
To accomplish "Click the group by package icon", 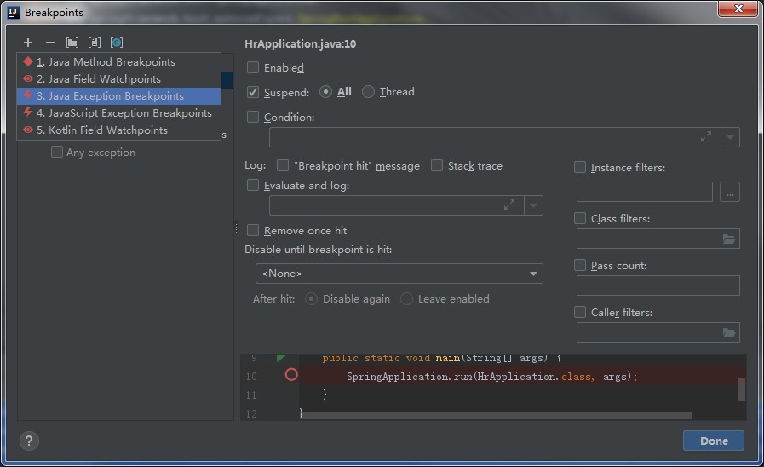I will point(72,43).
